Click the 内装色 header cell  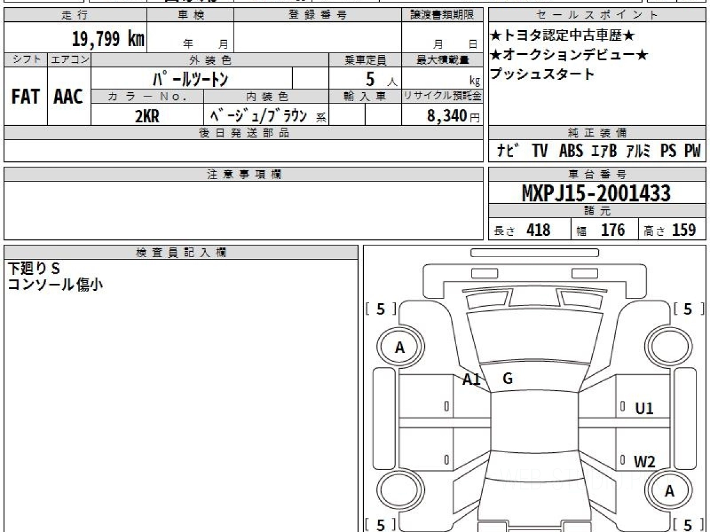click(x=266, y=96)
